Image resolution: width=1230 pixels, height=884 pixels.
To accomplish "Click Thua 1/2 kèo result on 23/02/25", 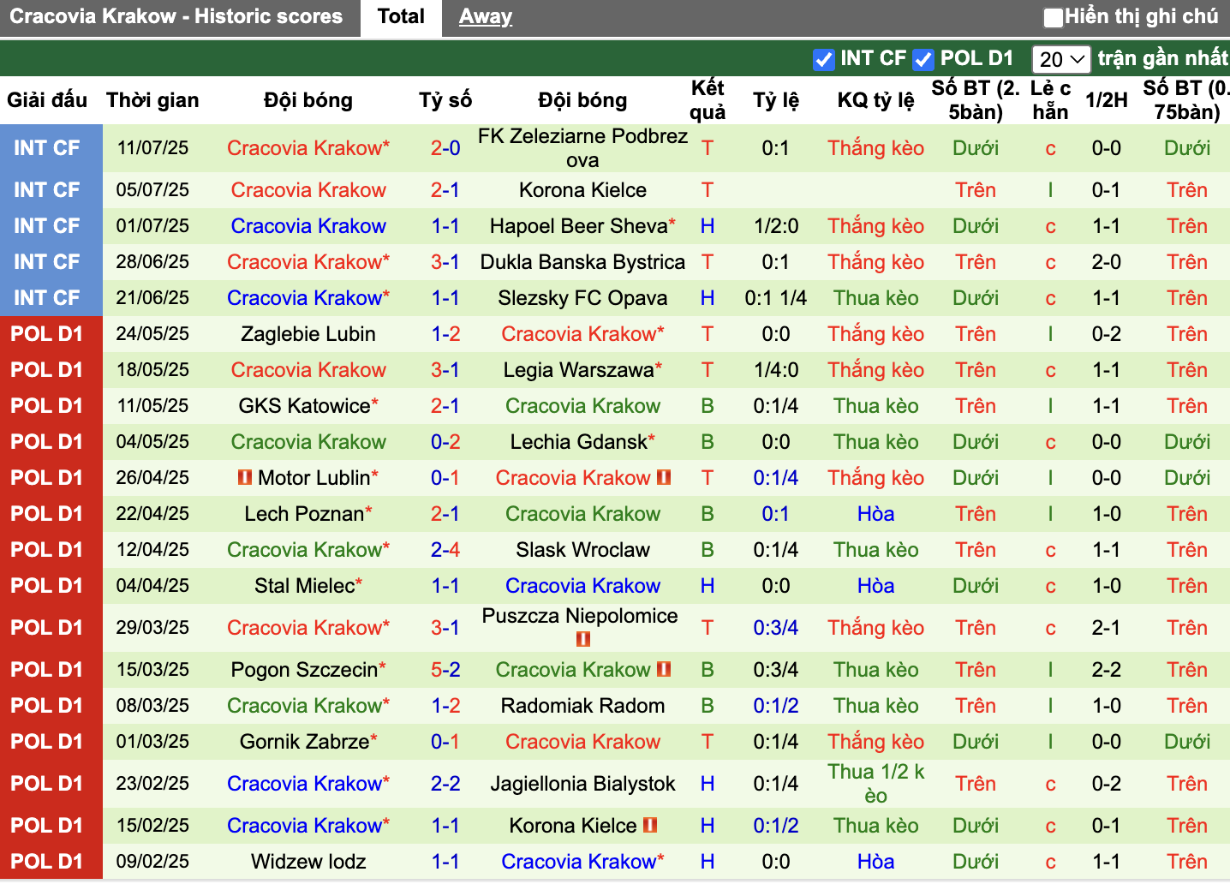I will tap(875, 784).
